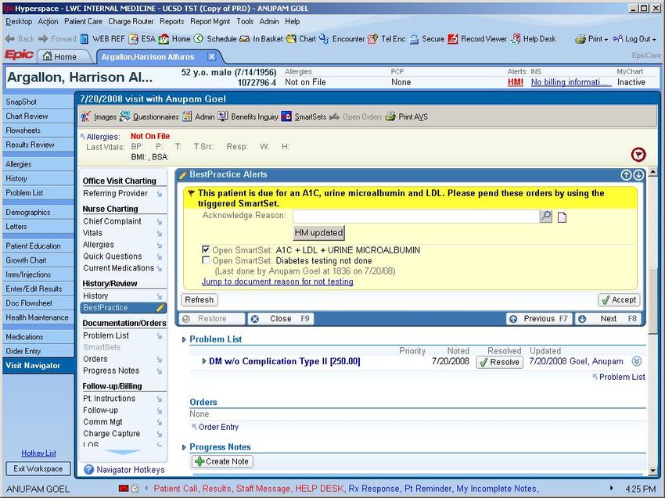Open Chief Complaint in the navigator
665x498 pixels.
coord(113,221)
